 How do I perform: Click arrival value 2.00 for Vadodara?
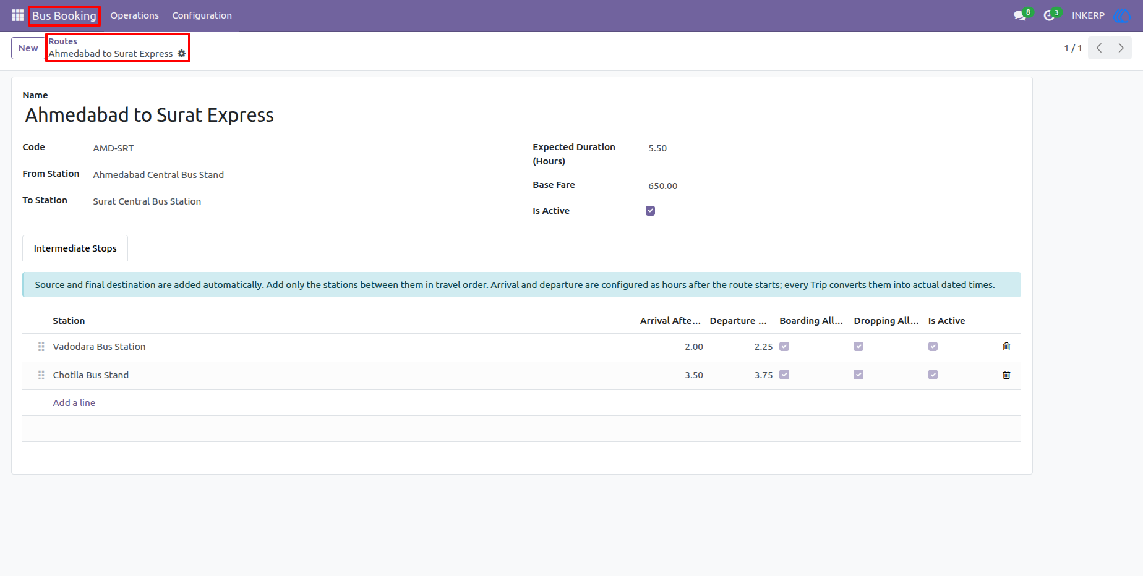(694, 347)
